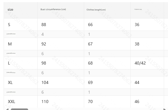
Task: Click the 40/42 European size cell
Action: tap(140, 63)
